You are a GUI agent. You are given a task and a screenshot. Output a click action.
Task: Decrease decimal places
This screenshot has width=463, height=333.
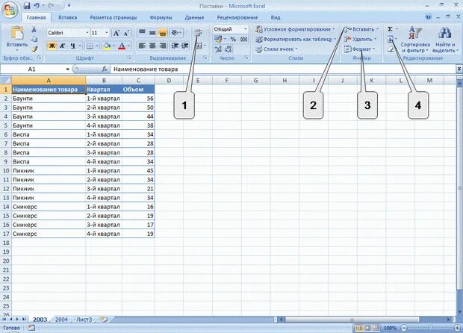(229, 49)
